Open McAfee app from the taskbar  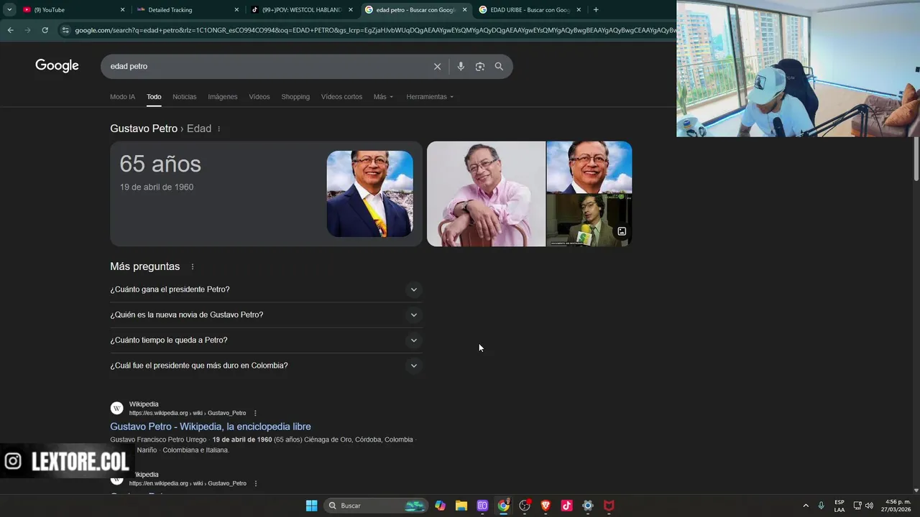[609, 506]
